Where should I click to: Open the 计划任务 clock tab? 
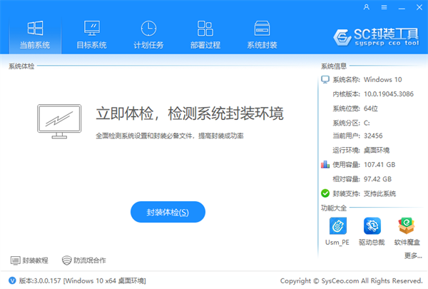pyautogui.click(x=148, y=34)
